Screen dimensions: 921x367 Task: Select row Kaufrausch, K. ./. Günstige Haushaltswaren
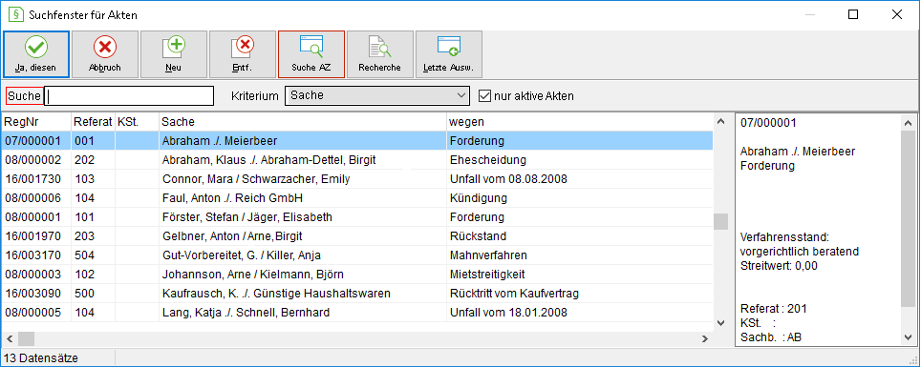[x=357, y=294]
